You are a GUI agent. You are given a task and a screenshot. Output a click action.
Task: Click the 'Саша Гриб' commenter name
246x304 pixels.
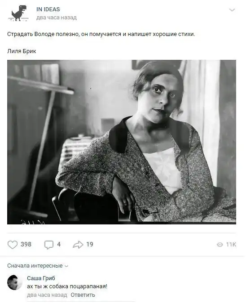coord(41,278)
